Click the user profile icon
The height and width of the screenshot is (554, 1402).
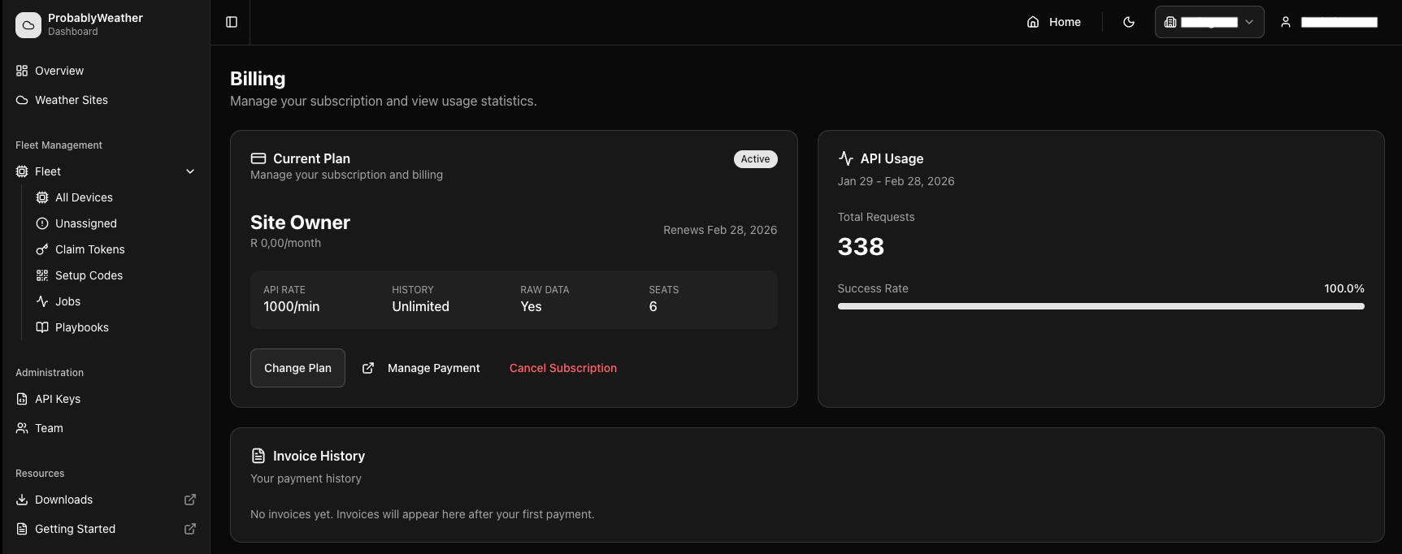point(1286,22)
